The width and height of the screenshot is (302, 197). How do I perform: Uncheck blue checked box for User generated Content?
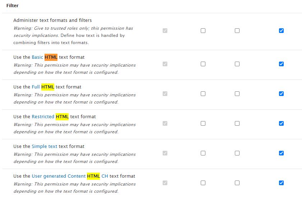click(281, 183)
